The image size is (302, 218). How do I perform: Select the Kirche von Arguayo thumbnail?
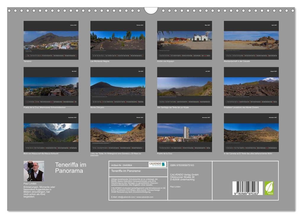[184, 40]
